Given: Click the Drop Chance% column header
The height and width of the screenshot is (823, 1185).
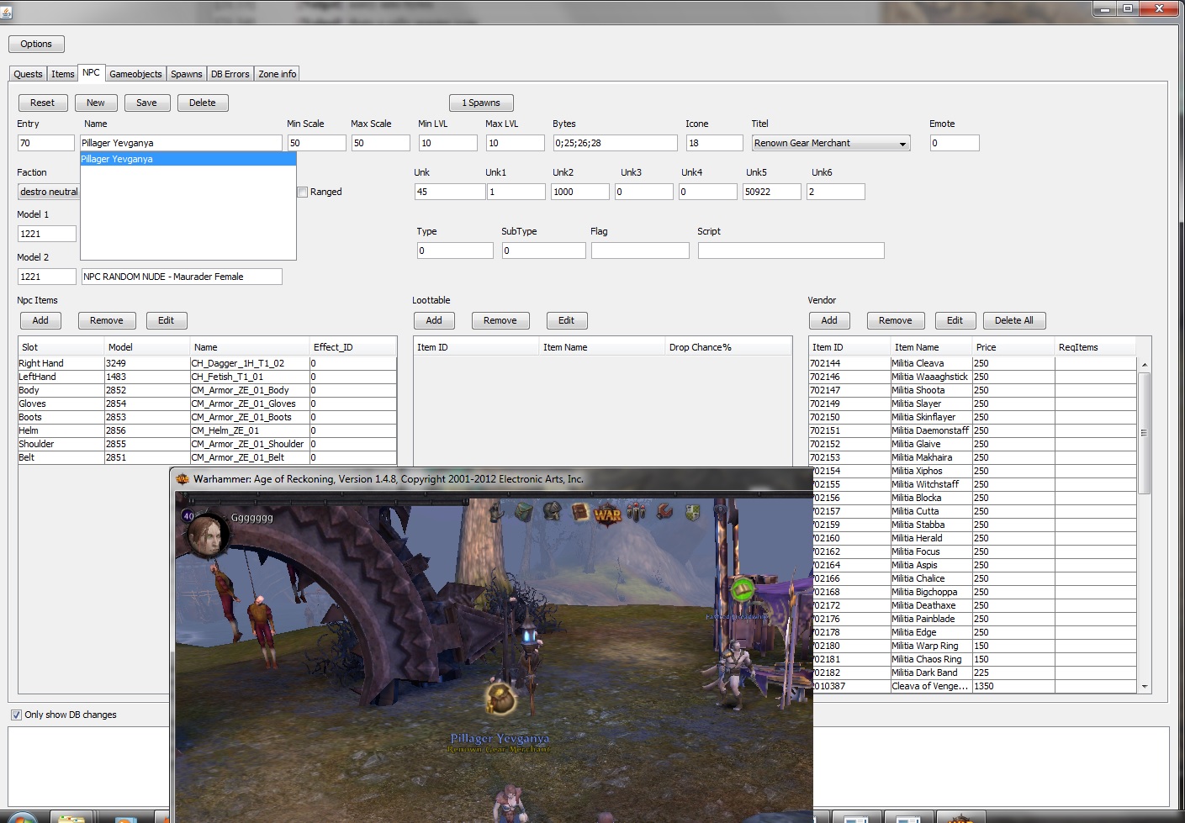Looking at the screenshot, I should (x=728, y=347).
